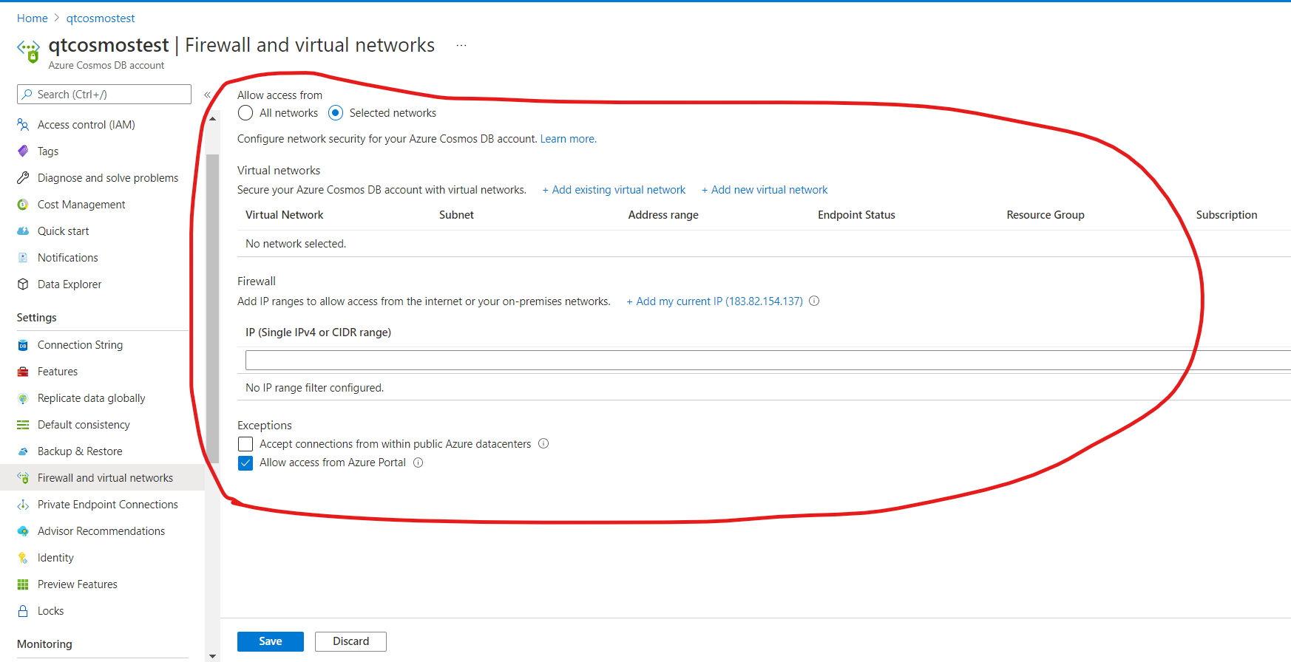Click the Access control (IAM) icon
1291x662 pixels.
(x=23, y=125)
